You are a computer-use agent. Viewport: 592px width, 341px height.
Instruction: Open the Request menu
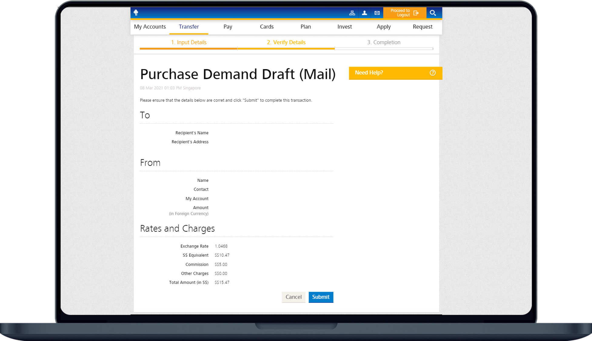click(x=423, y=27)
